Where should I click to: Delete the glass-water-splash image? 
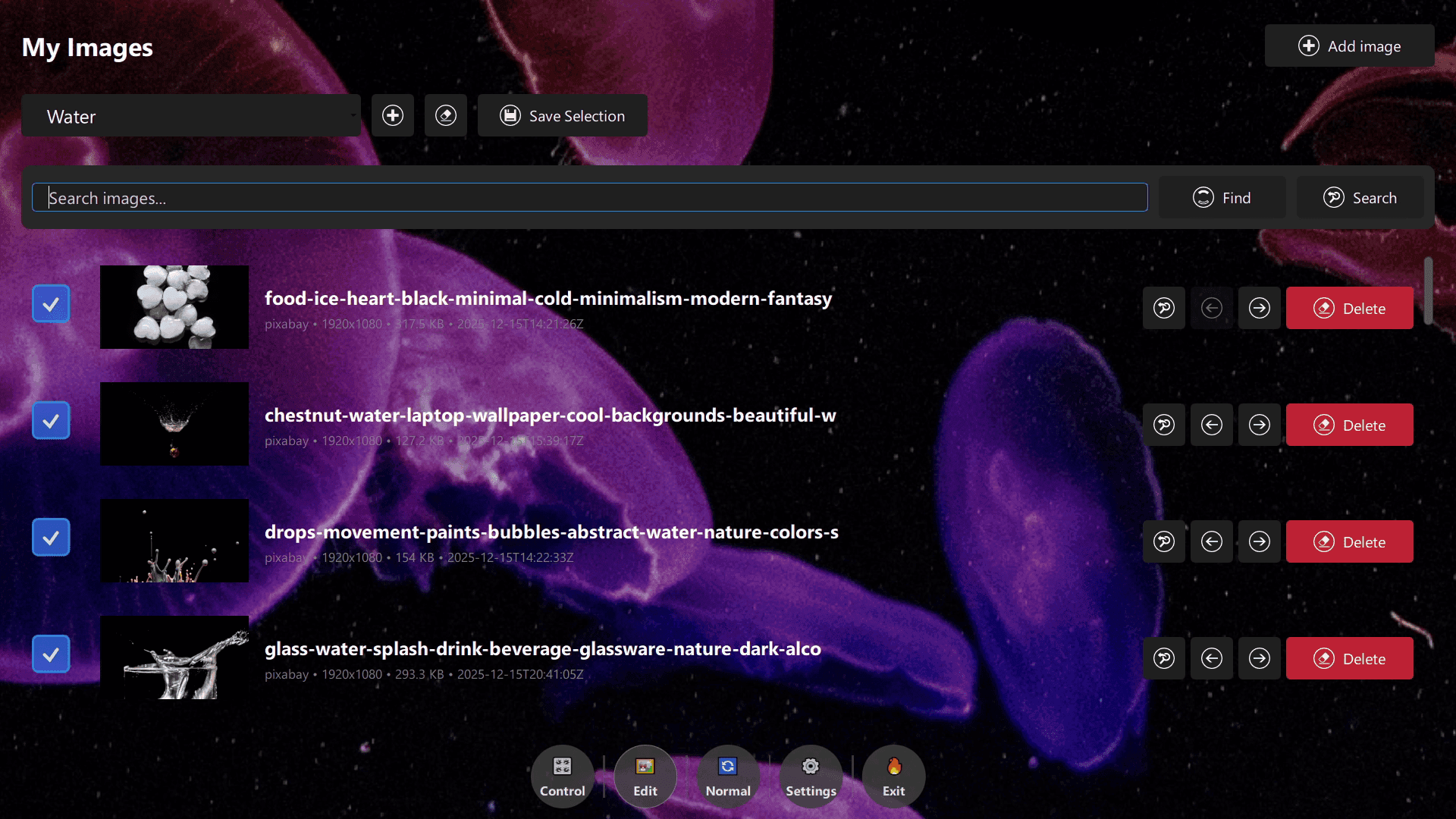point(1350,658)
